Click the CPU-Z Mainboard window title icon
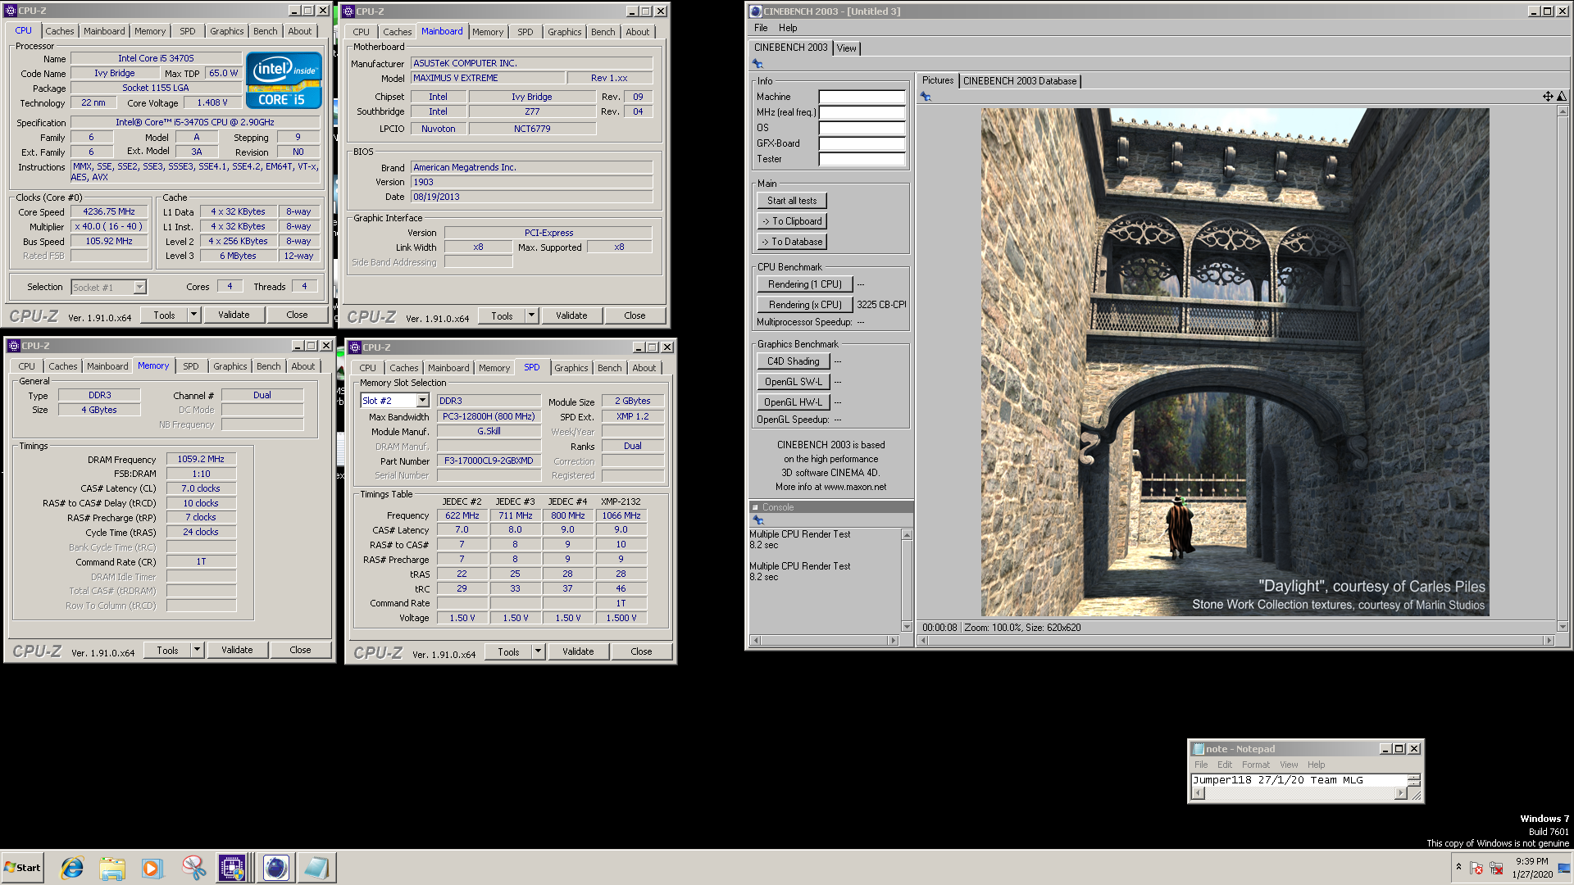The width and height of the screenshot is (1574, 885). (x=348, y=11)
